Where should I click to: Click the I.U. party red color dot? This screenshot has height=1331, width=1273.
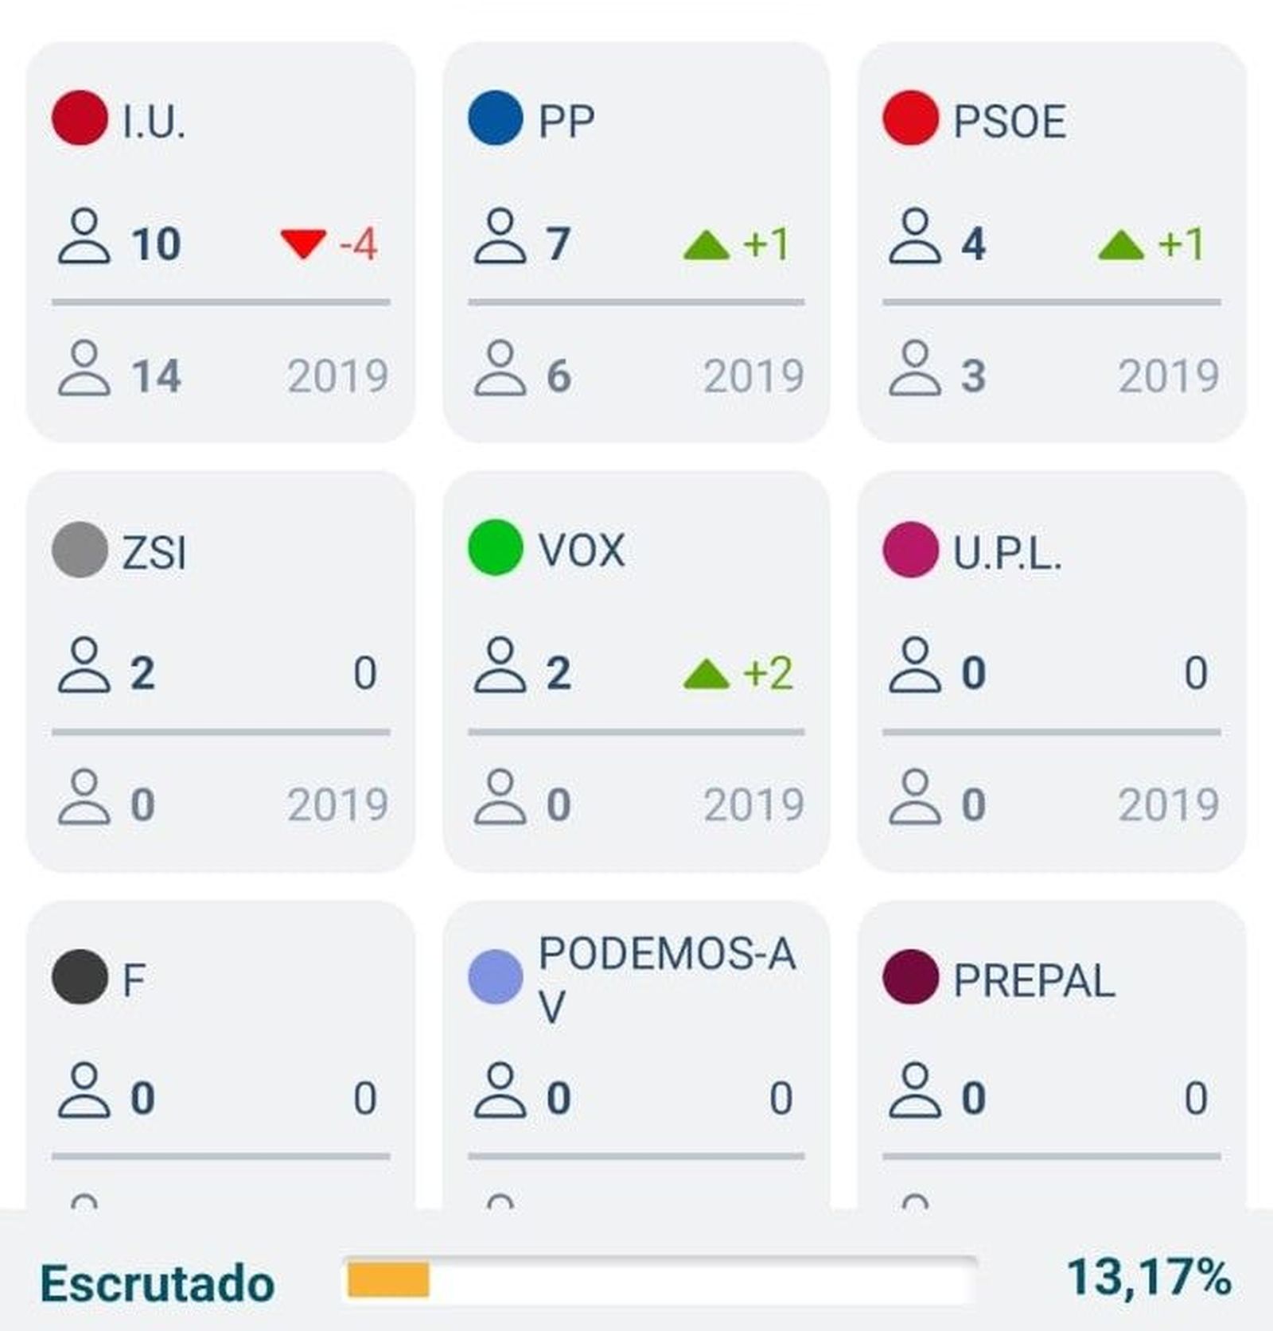(x=80, y=118)
